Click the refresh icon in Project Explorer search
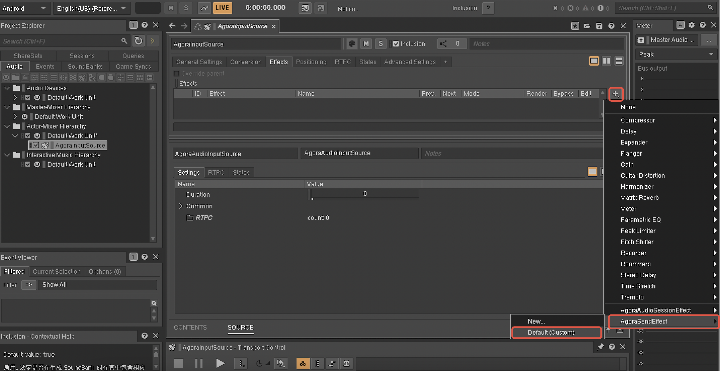Screen dimensions: 720x371 point(138,41)
